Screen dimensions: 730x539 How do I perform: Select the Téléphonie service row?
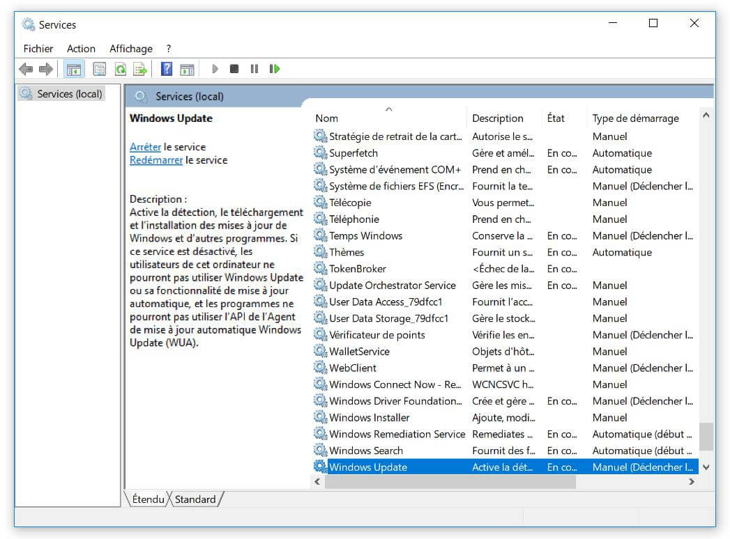coord(505,219)
